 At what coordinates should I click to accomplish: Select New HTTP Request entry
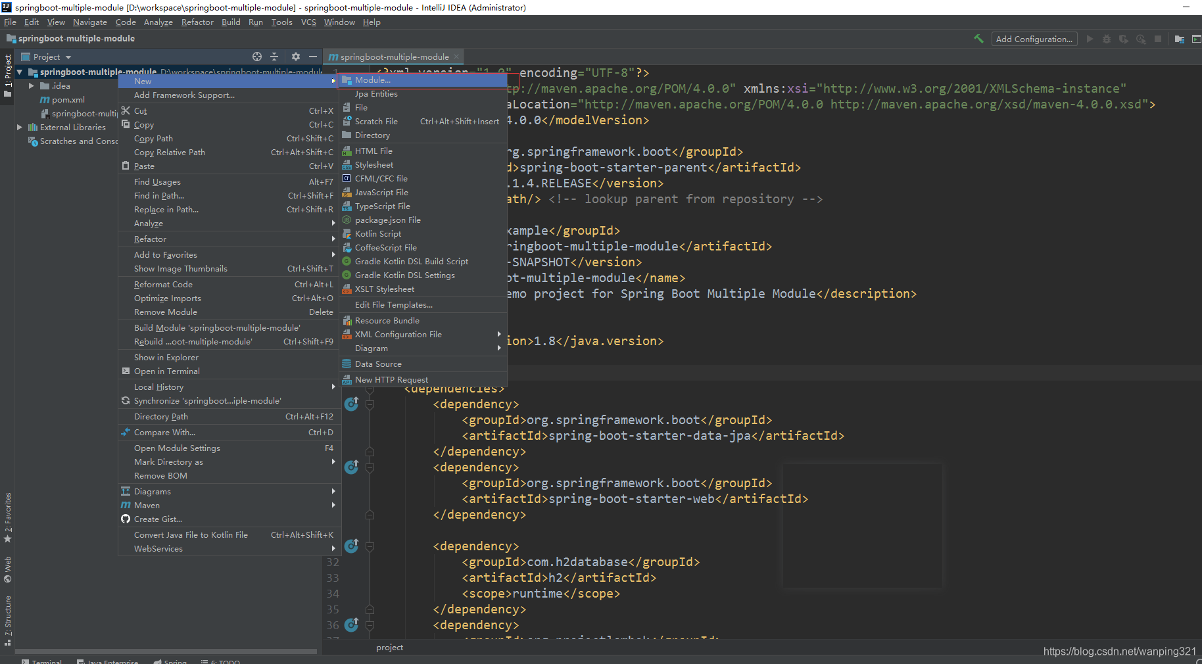coord(423,380)
